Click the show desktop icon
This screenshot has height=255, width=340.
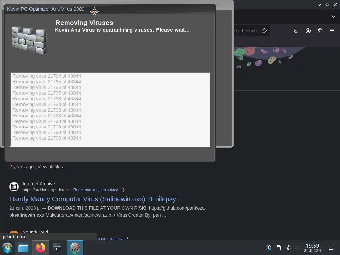[331, 248]
